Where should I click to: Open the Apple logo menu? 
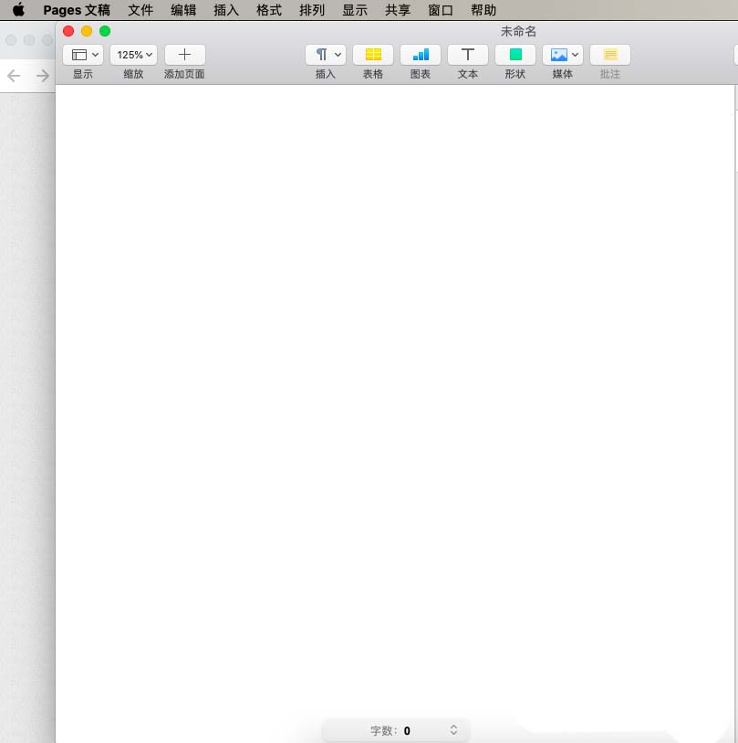pyautogui.click(x=18, y=11)
